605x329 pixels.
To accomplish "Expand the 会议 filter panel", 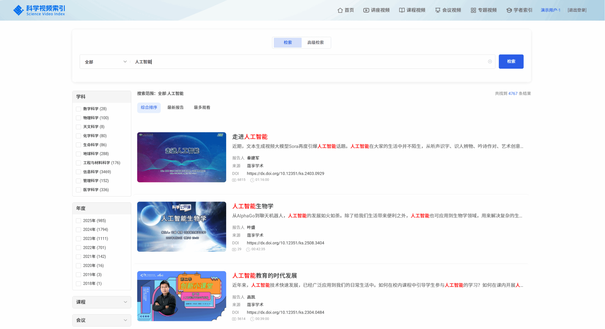I will click(102, 320).
